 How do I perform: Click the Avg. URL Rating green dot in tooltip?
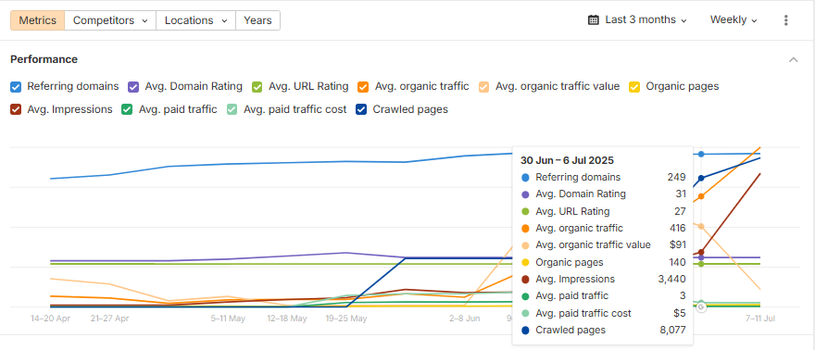(x=525, y=211)
